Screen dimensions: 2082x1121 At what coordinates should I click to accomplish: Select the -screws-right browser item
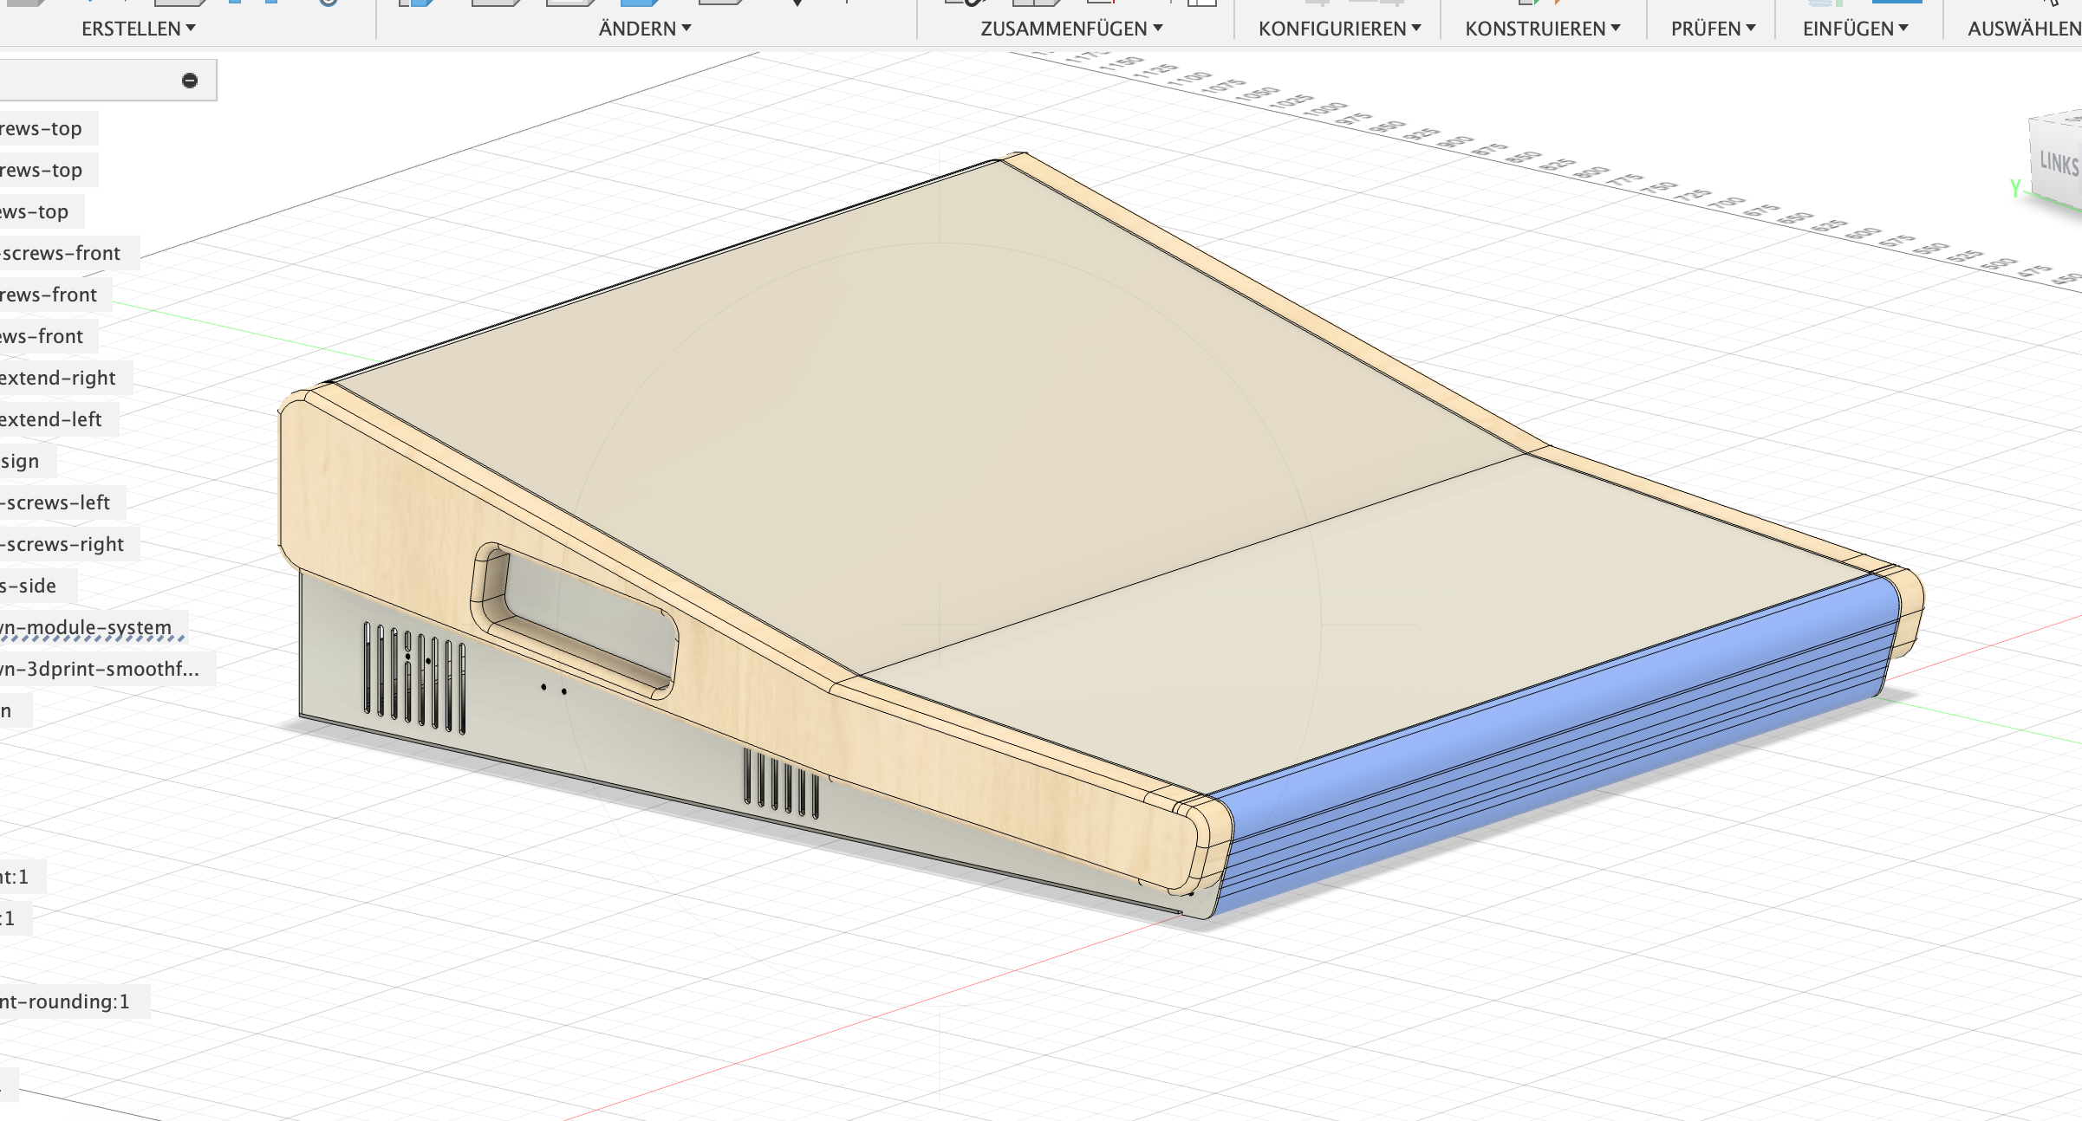(64, 544)
